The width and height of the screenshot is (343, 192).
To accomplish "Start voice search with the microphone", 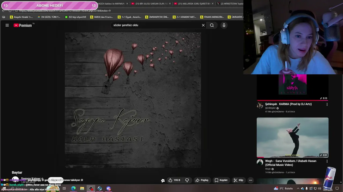I will 224,25.
